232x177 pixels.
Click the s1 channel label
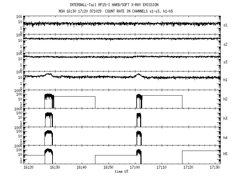pos(226,25)
